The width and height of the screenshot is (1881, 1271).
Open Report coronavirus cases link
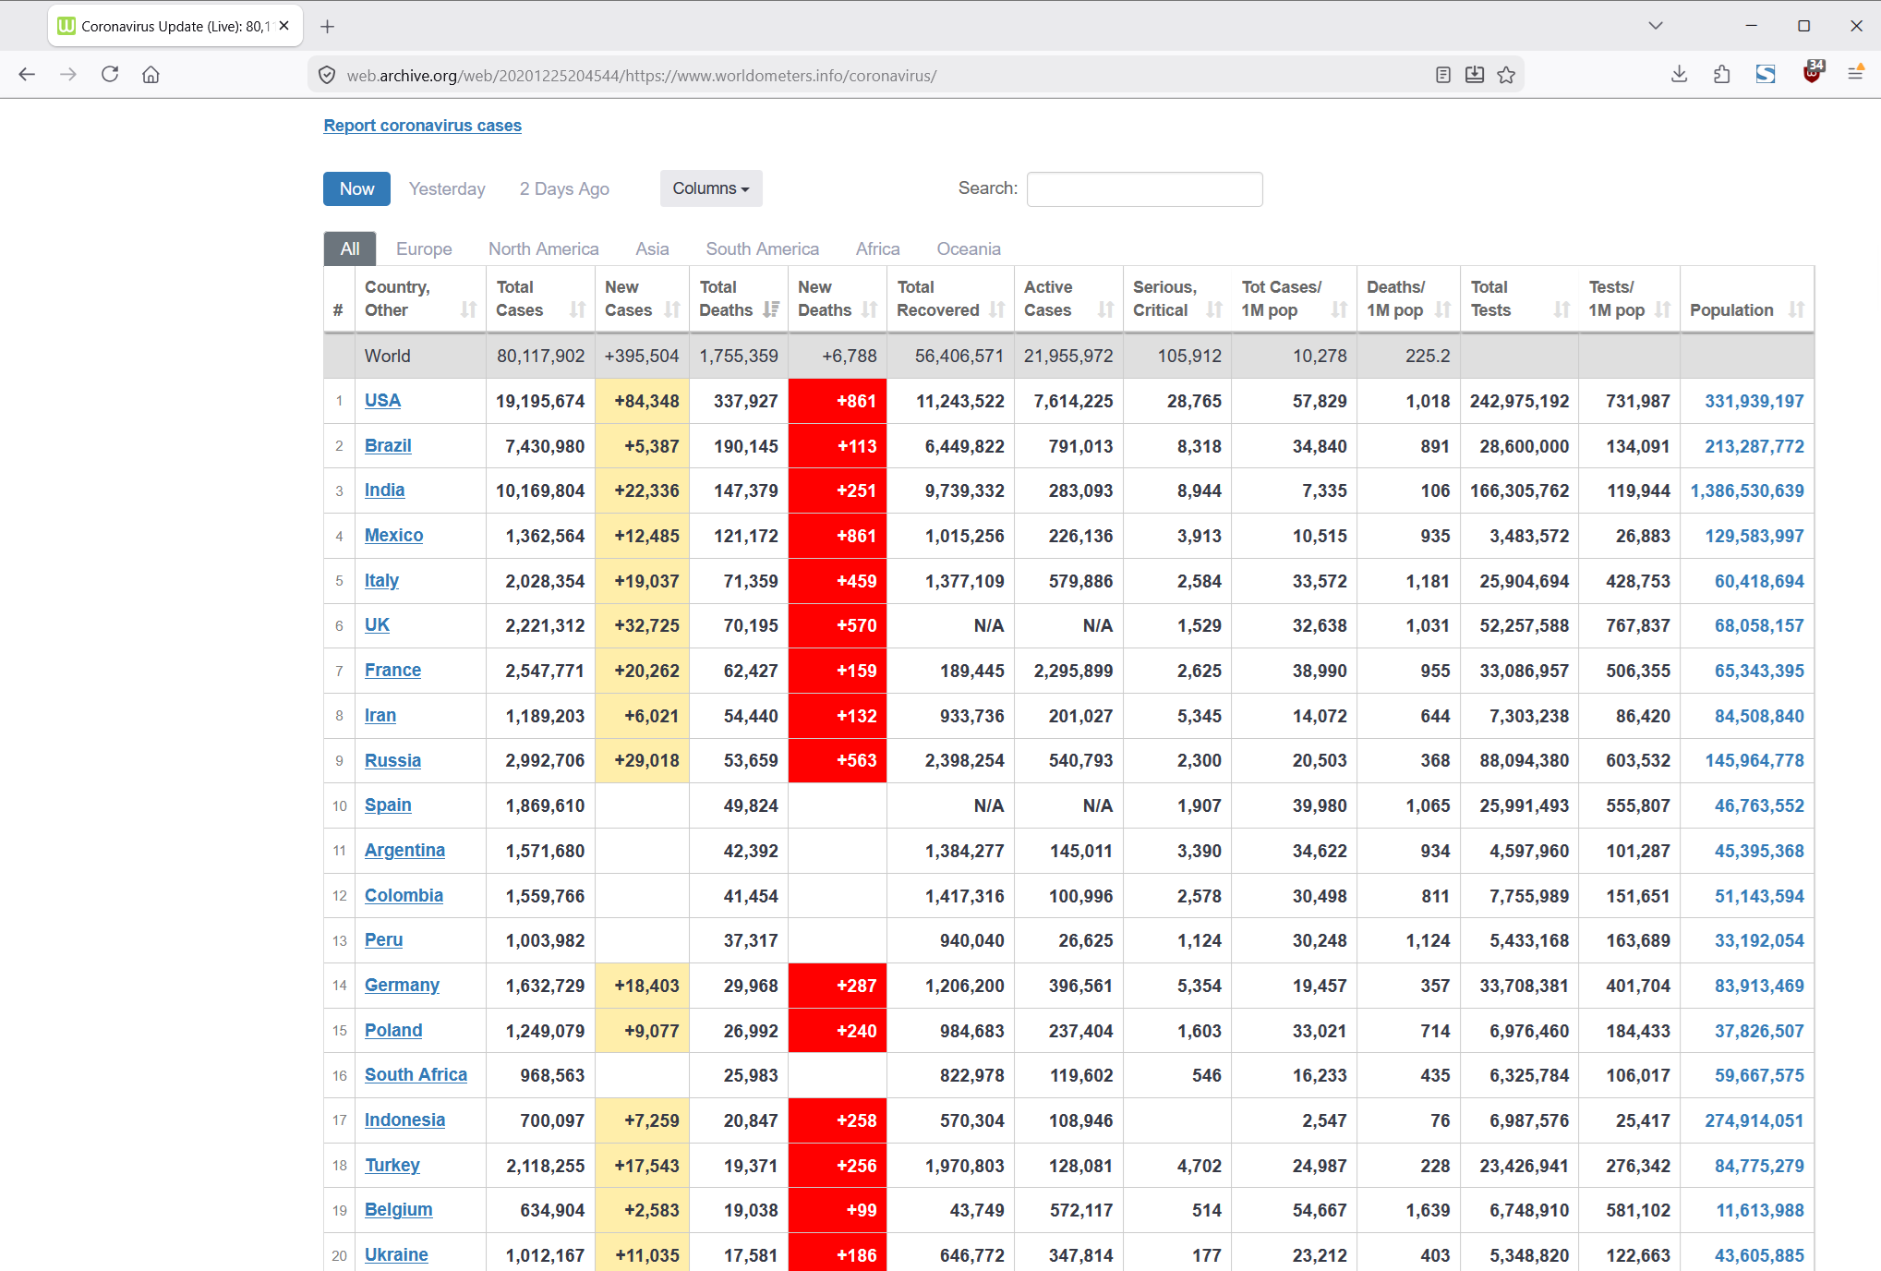click(422, 126)
